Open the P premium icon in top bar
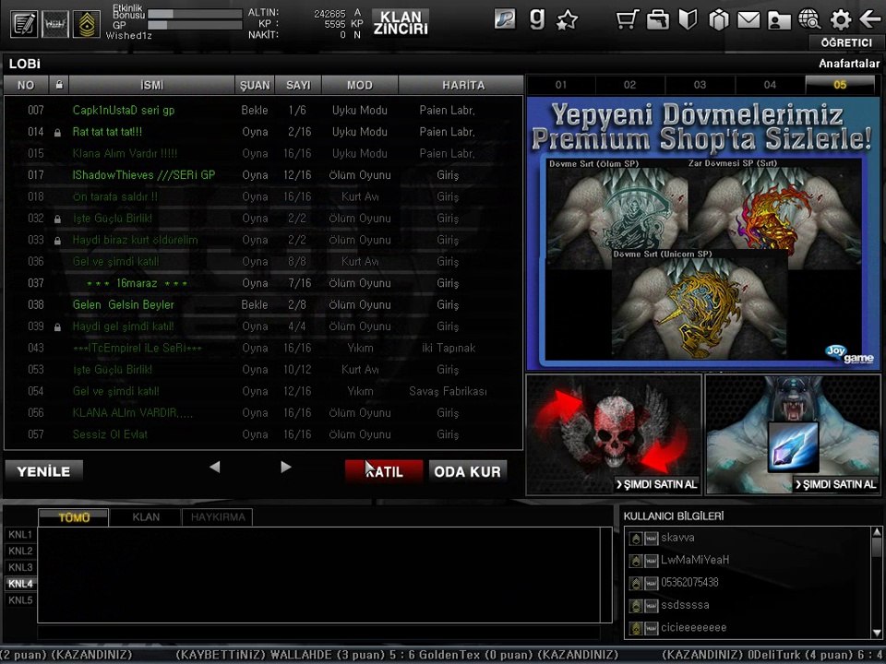This screenshot has height=664, width=886. 505,19
